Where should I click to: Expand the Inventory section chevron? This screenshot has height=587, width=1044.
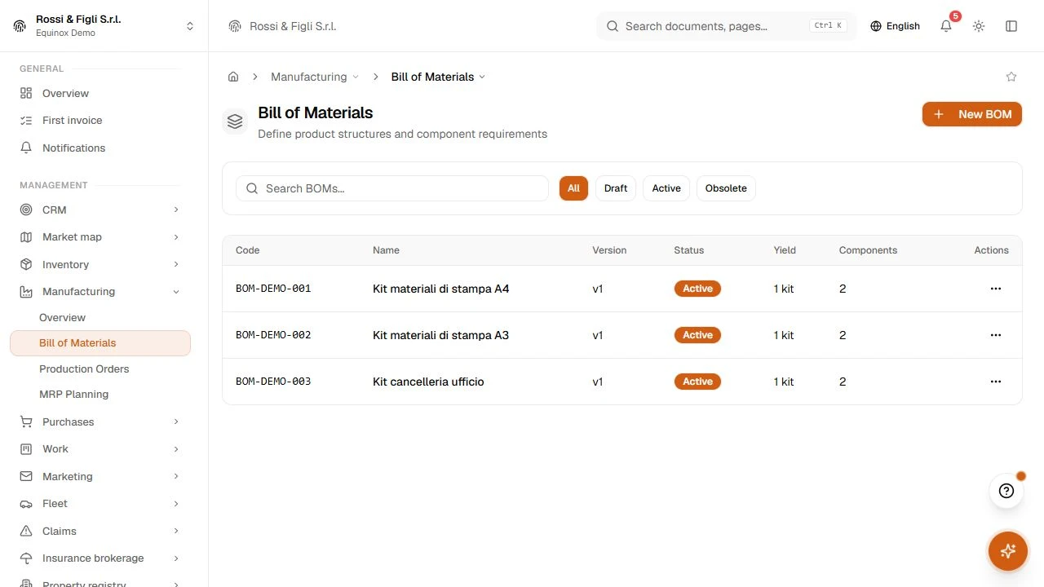tap(176, 264)
